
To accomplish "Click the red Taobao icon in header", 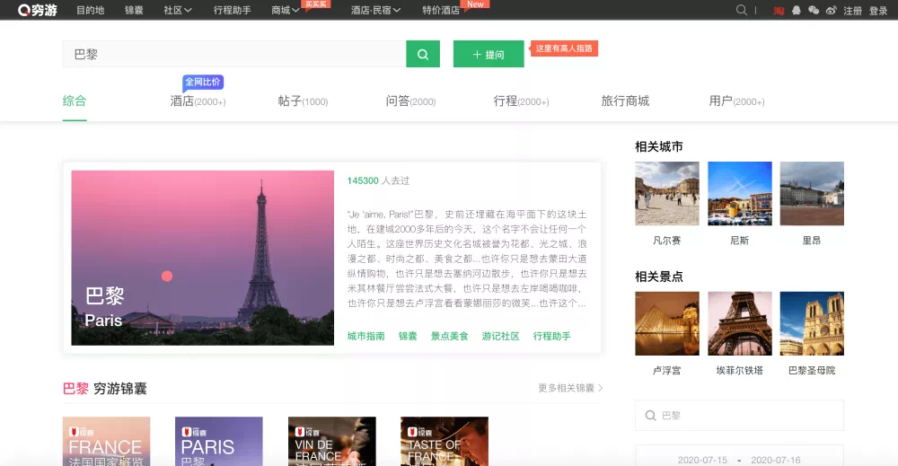I will tap(779, 10).
